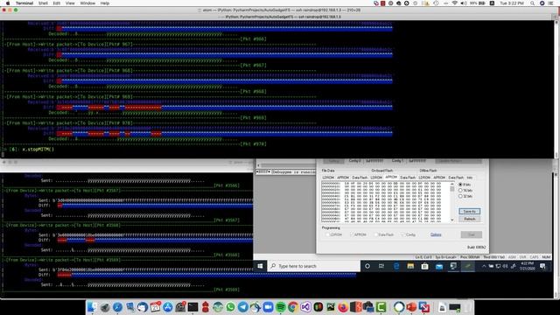
Task: Switch to On-board Flash APROM tab
Action: (391, 177)
